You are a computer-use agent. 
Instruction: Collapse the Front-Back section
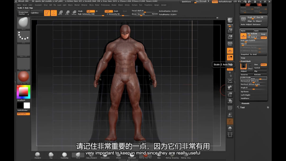point(245,61)
